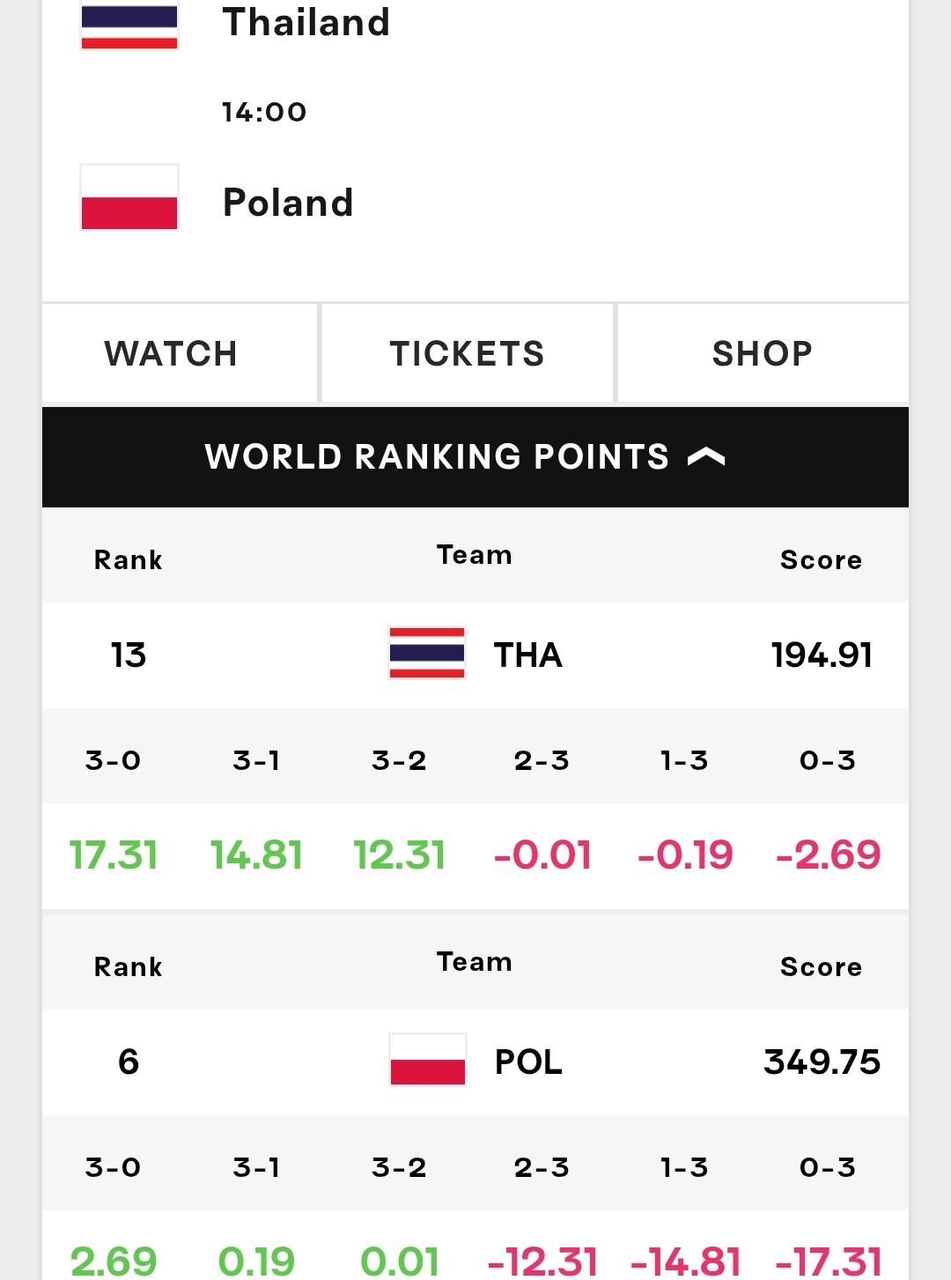This screenshot has width=951, height=1280.
Task: Click the Poland flag in match header
Action: 129,197
